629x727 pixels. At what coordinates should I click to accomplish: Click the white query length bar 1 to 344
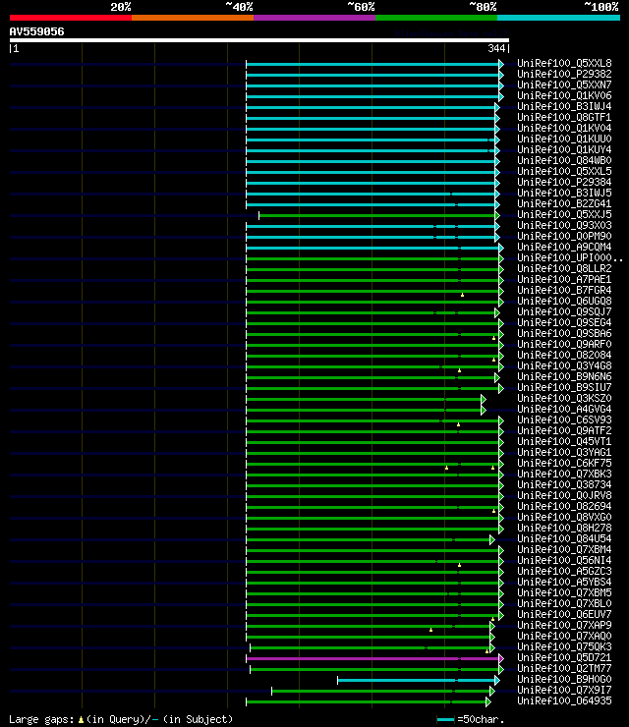tap(259, 40)
